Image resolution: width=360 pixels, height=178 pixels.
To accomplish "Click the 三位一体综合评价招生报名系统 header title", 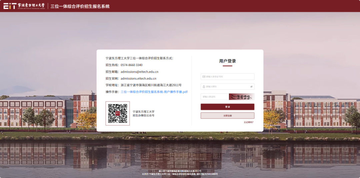I will coord(80,6).
